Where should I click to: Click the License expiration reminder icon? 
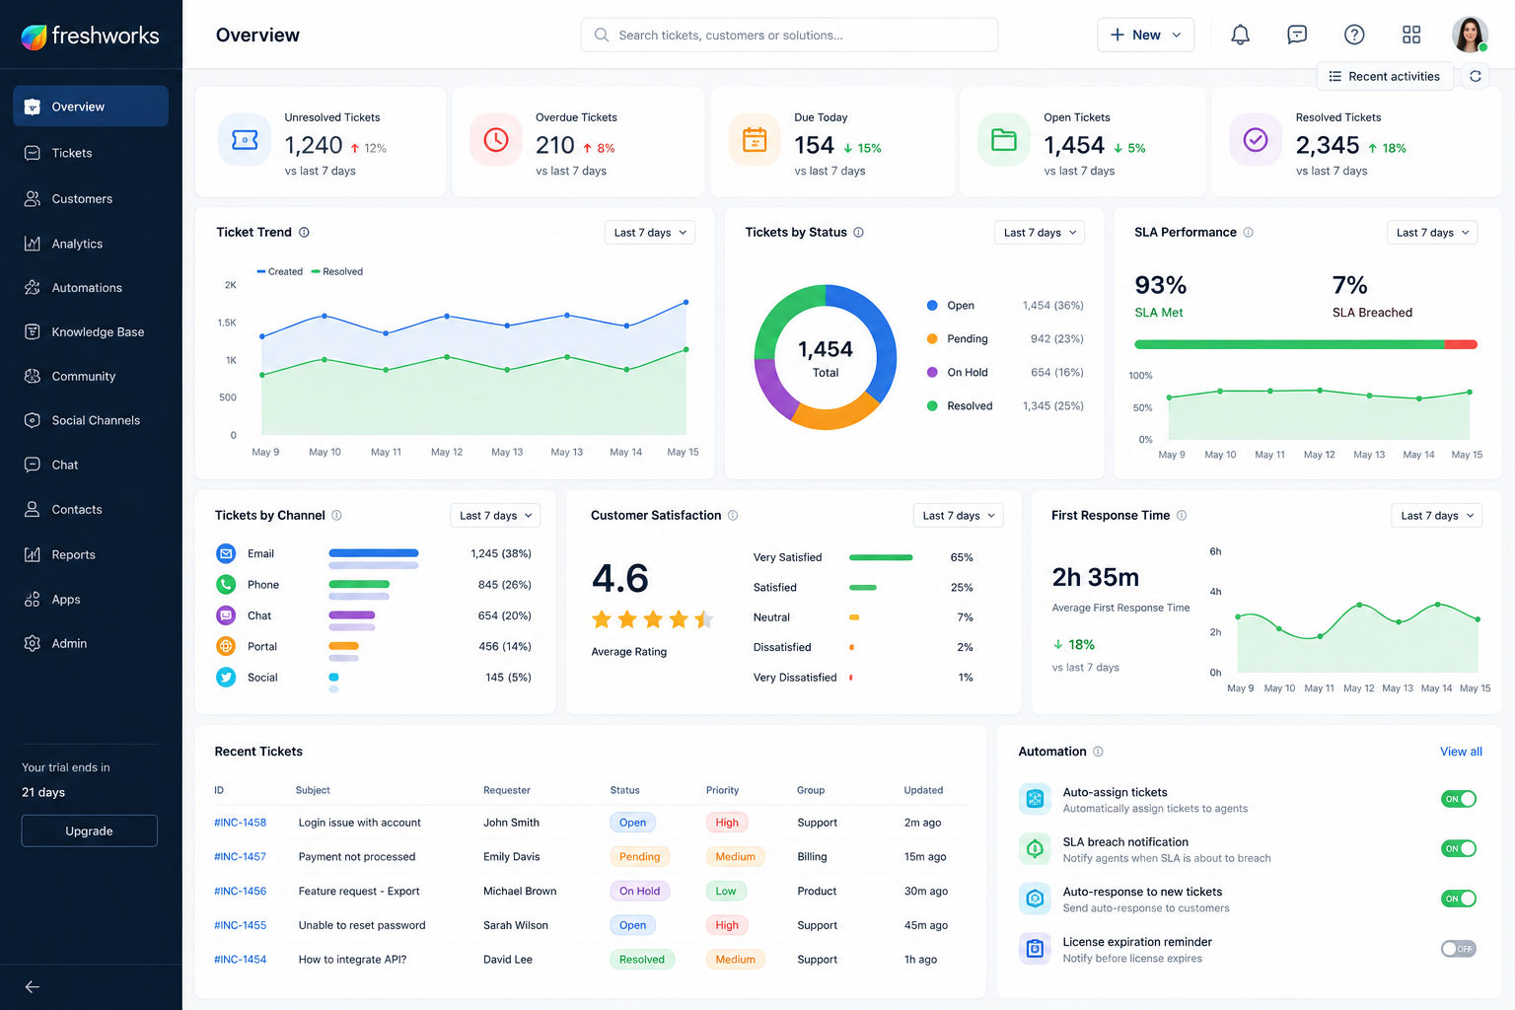coord(1035,949)
